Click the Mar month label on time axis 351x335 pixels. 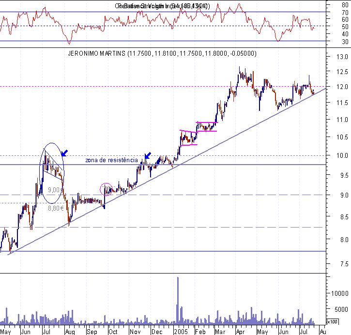tap(220, 332)
